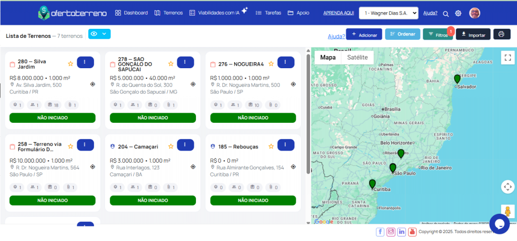Toggle fullscreen map view icon
The width and height of the screenshot is (517, 241).
coord(507,58)
